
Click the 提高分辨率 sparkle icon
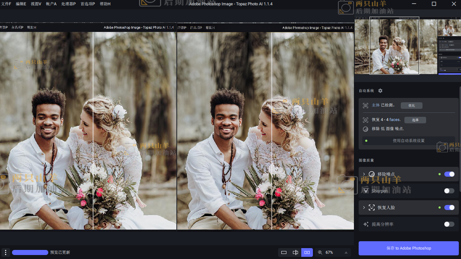366,224
